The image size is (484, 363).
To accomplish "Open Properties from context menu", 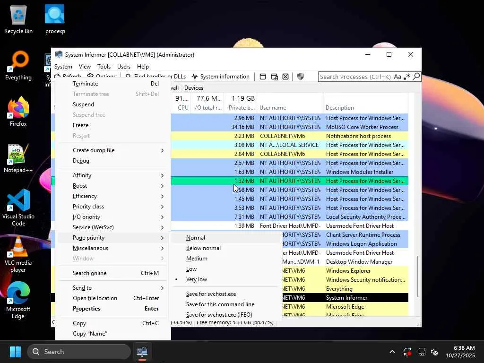I will point(112,309).
